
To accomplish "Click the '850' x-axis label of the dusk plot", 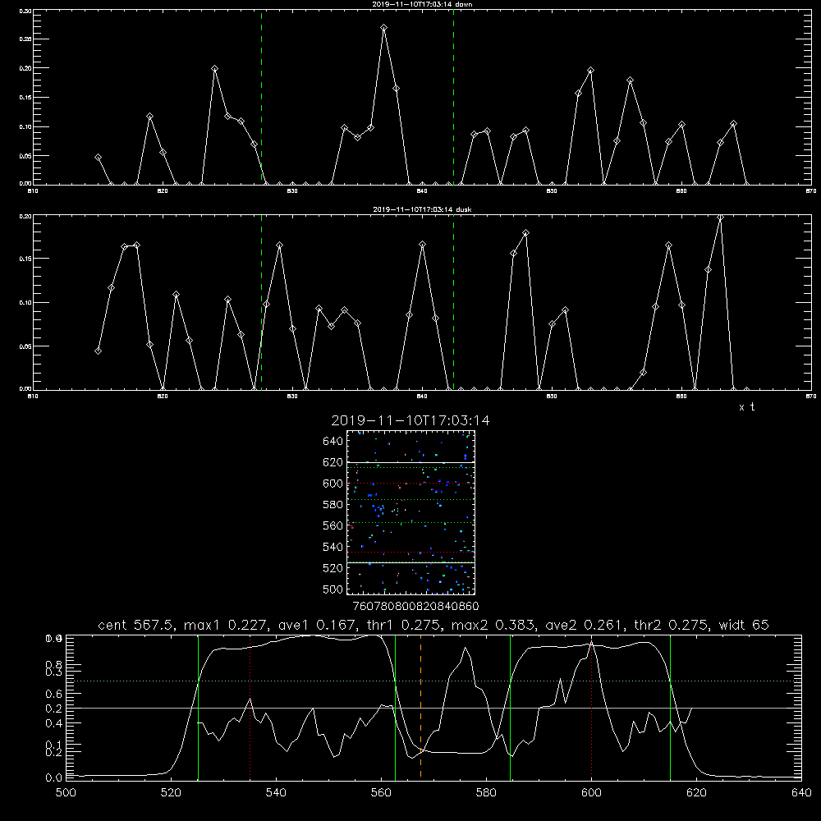I will click(x=552, y=397).
